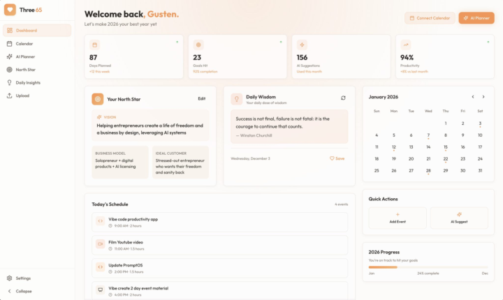503x300 pixels.
Task: Click the Days Planned calendar icon
Action: [x=94, y=45]
